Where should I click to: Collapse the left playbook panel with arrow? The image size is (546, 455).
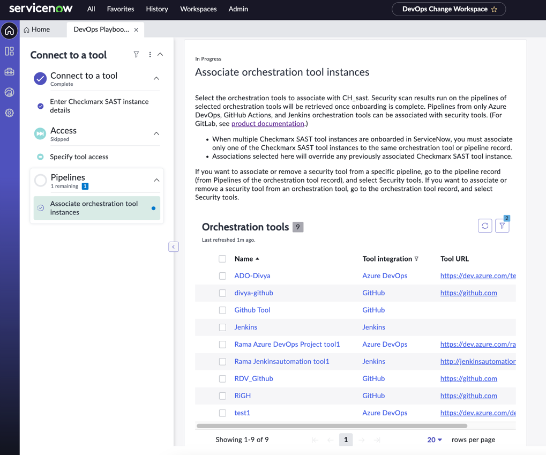coord(174,247)
